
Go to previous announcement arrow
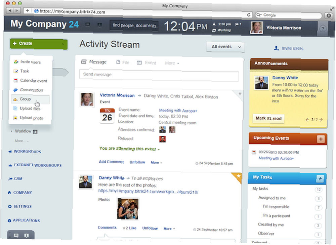pyautogui.click(x=307, y=120)
